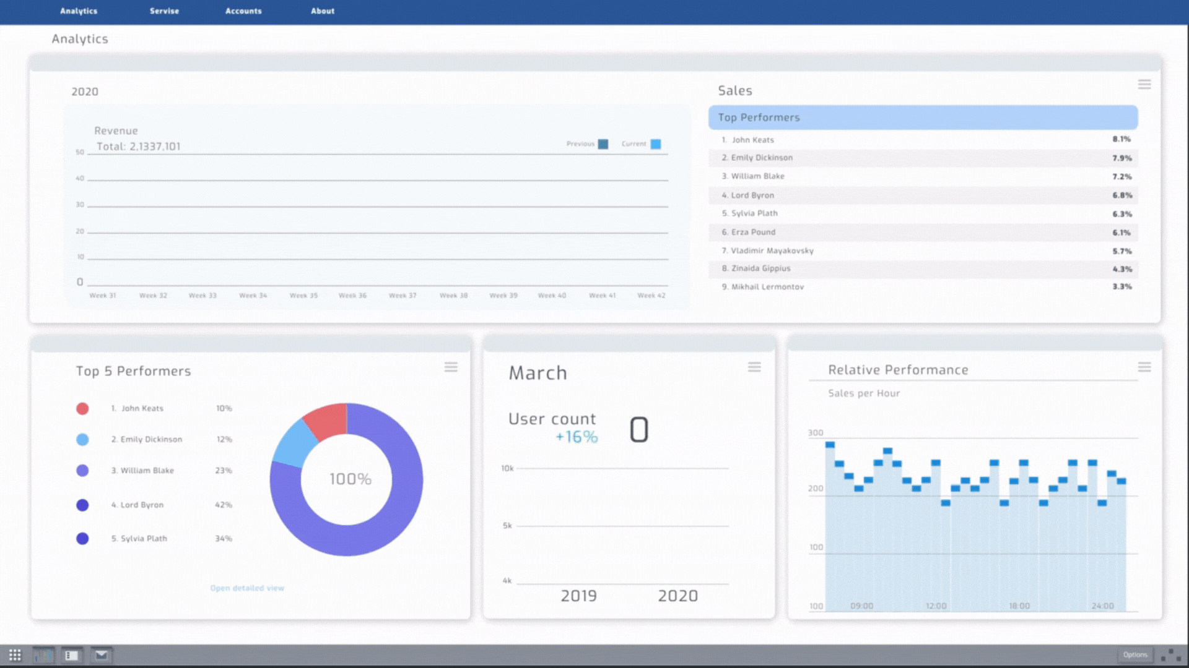
Task: Click the 12:00 label on hourly chart
Action: pos(936,606)
